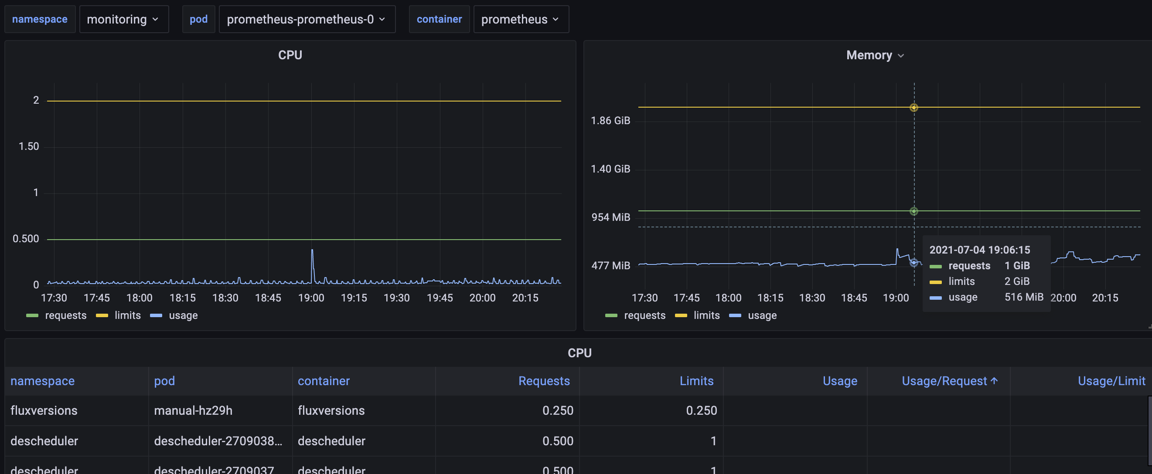Click the CPU graph panel title
This screenshot has height=474, width=1152.
pyautogui.click(x=290, y=55)
